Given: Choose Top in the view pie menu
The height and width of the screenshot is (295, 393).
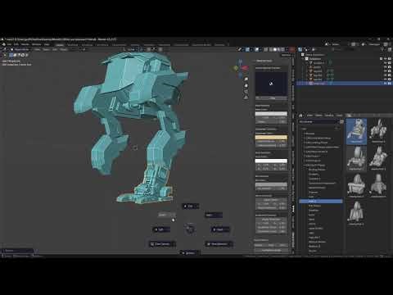Looking at the screenshot, I should pos(191,206).
